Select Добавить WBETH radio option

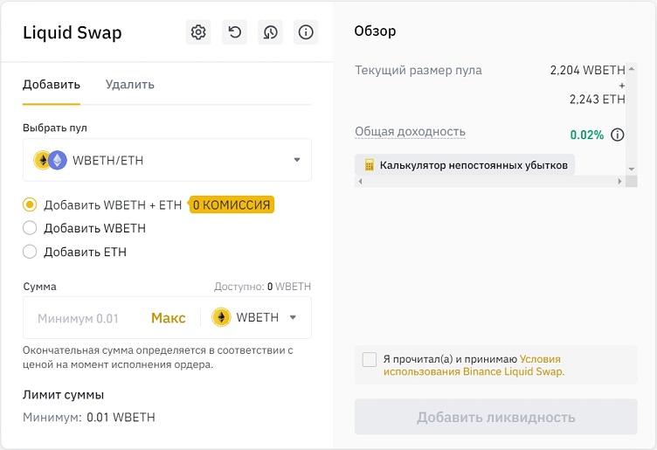click(30, 228)
